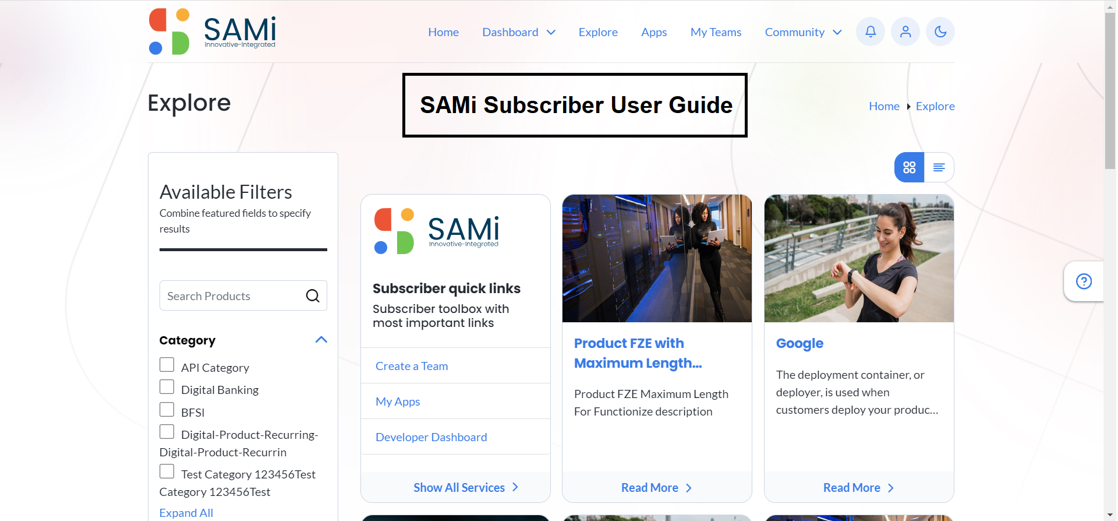
Task: Click the arrow beside Show All Services
Action: coord(515,487)
